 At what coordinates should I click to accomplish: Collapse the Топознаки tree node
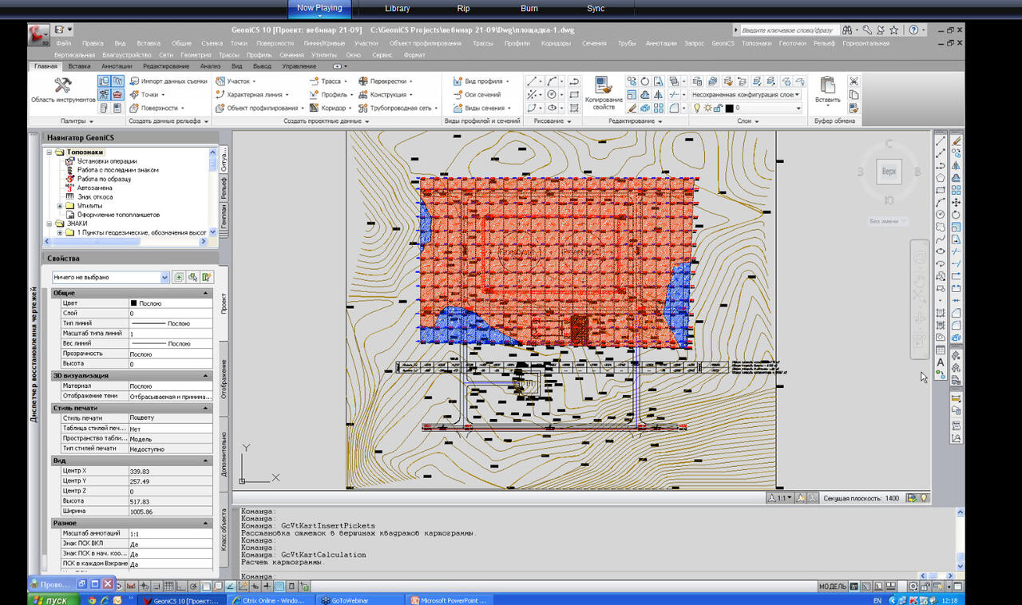click(50, 152)
